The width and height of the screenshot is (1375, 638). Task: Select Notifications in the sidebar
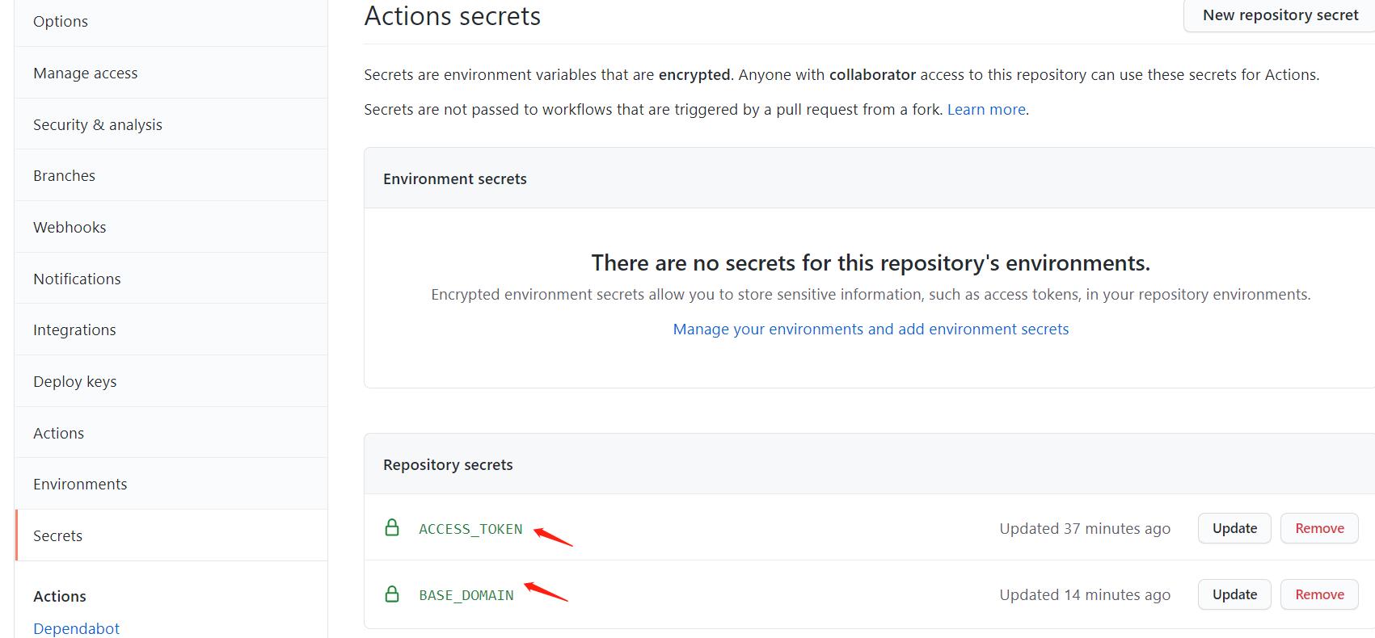77,279
